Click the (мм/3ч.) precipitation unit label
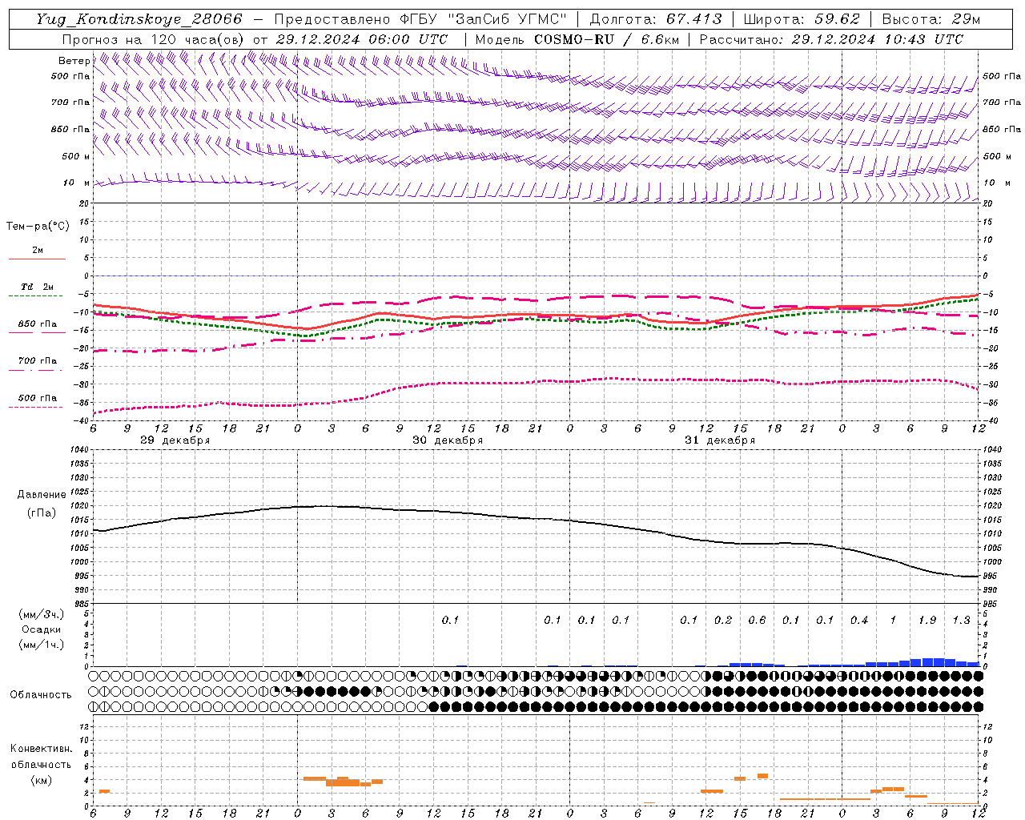The width and height of the screenshot is (1025, 820). tap(42, 614)
